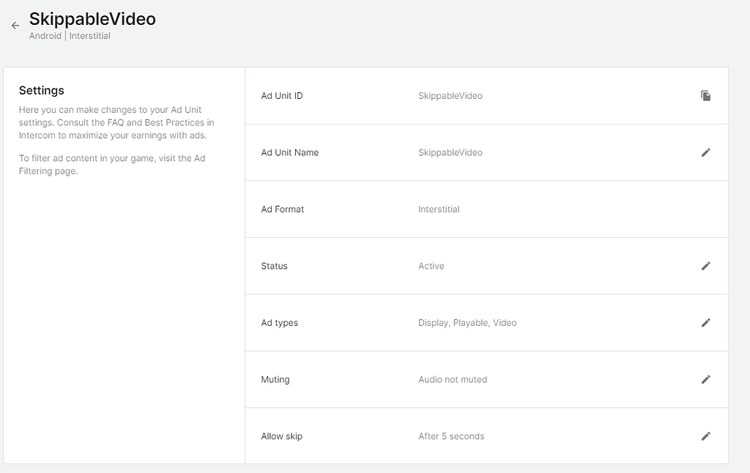This screenshot has width=750, height=473.
Task: Click the 'Display, Playable, Video' ad types text
Action: pos(467,322)
